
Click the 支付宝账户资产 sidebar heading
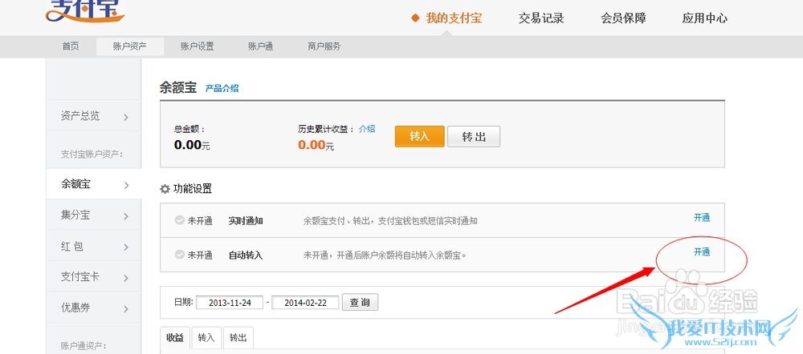tap(92, 155)
